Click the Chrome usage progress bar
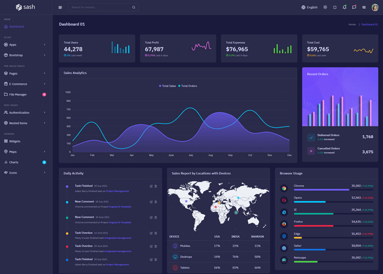Image resolution: width=383 pixels, height=274 pixels. [333, 190]
